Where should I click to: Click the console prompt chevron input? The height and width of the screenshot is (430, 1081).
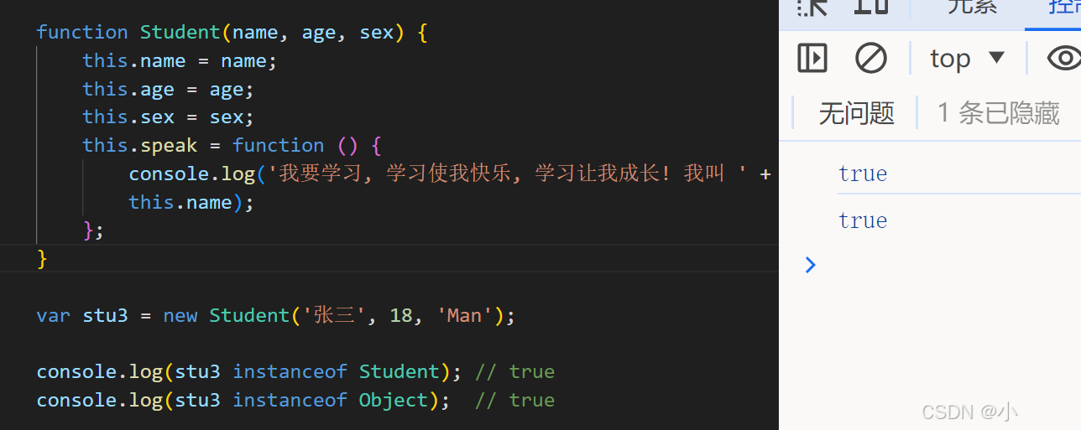pos(810,265)
